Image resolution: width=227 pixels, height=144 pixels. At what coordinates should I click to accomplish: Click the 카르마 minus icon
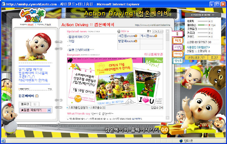(209, 33)
